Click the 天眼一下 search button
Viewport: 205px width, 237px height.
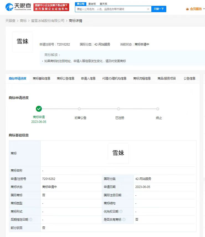pos(159,9)
